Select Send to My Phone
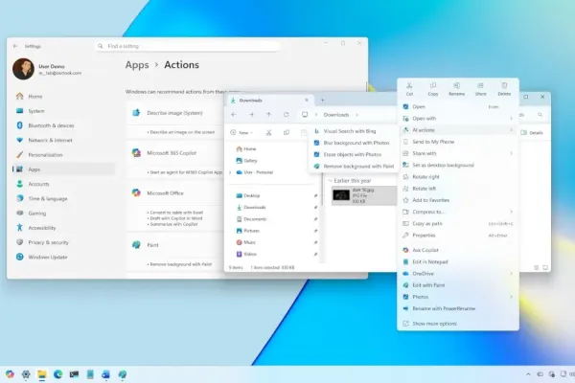 coord(458,142)
